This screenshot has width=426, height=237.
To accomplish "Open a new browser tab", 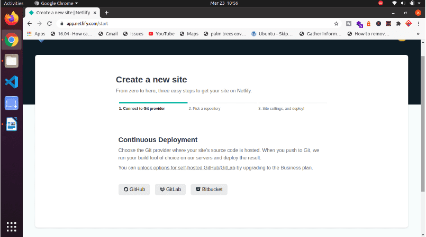I will point(106,13).
